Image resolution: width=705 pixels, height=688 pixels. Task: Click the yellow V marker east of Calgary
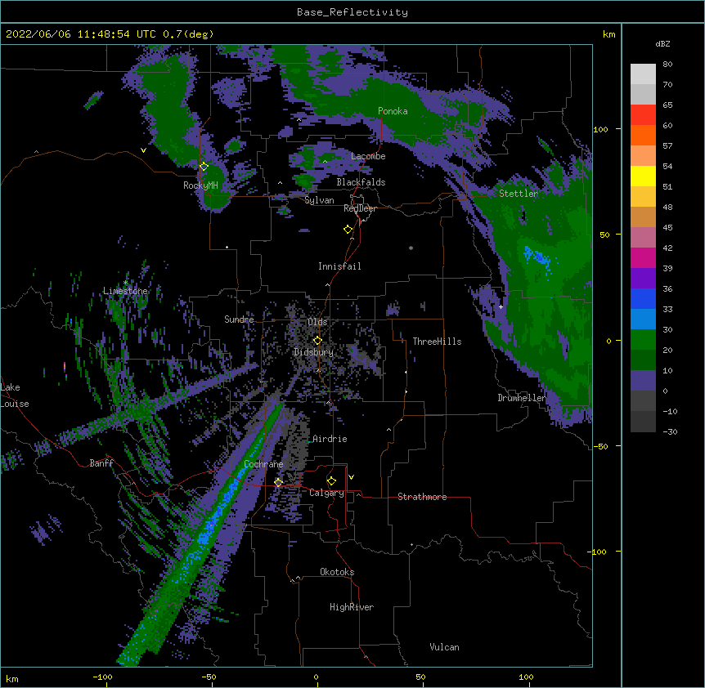tap(351, 477)
